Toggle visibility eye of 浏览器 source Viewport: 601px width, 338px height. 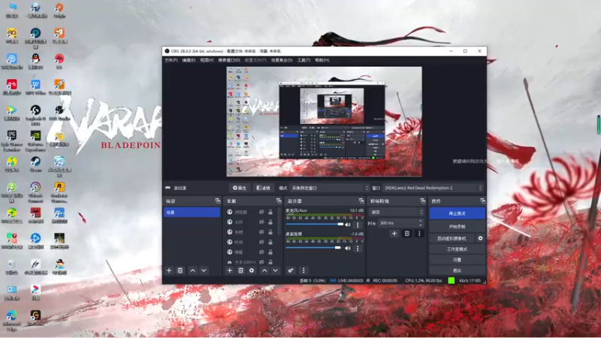point(261,212)
